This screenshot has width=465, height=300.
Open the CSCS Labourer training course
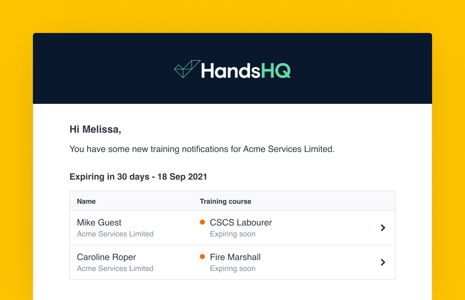[x=241, y=223]
